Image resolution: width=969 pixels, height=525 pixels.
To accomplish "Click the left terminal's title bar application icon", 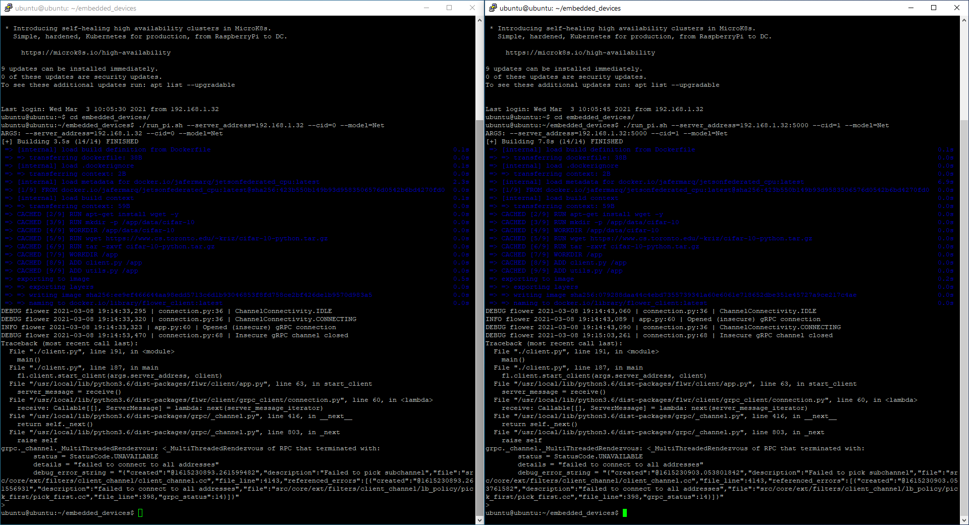I will 8,8.
